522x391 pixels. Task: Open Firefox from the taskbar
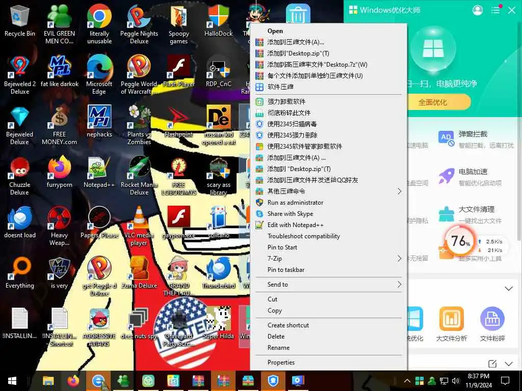click(73, 381)
